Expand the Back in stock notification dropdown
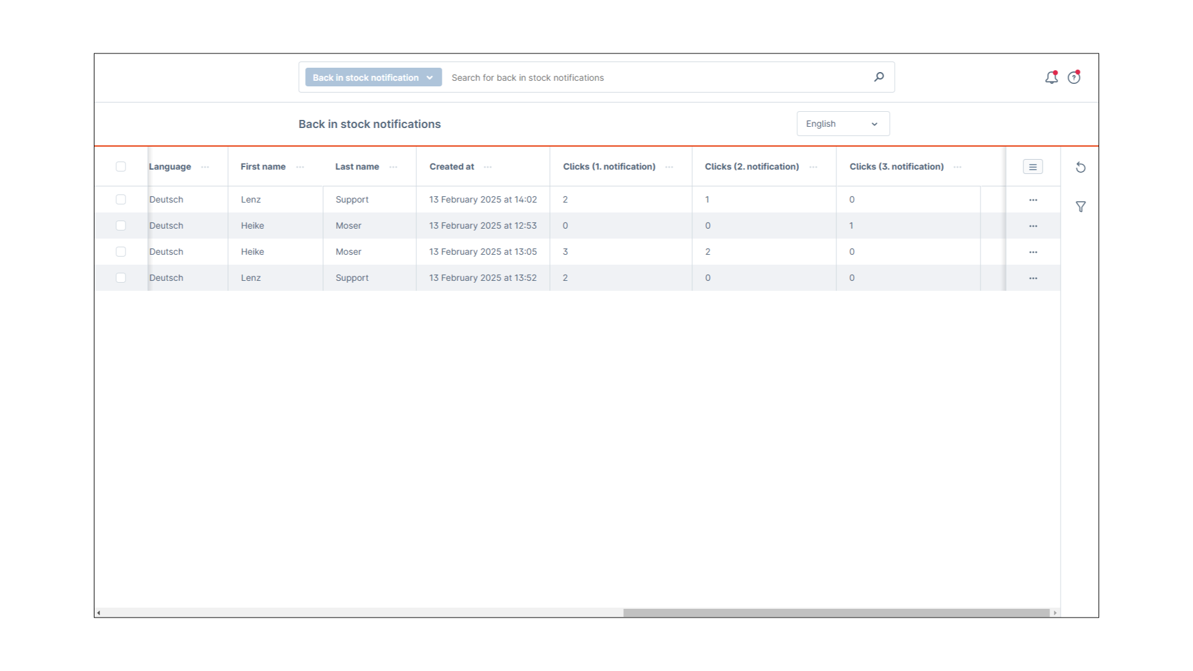 tap(430, 77)
